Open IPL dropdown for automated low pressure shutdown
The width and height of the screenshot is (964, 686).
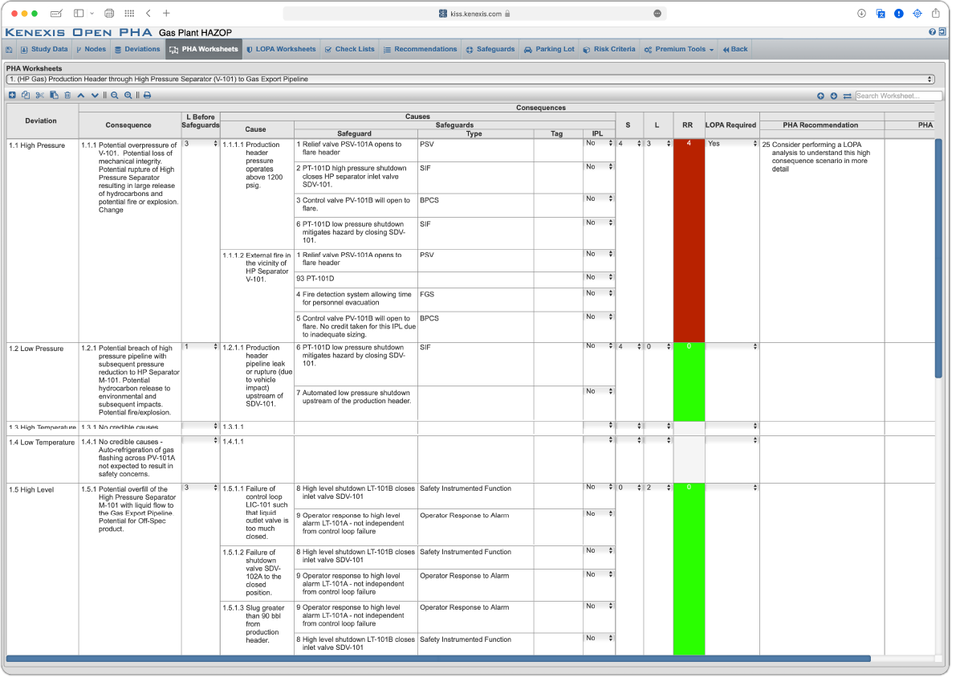tap(599, 391)
